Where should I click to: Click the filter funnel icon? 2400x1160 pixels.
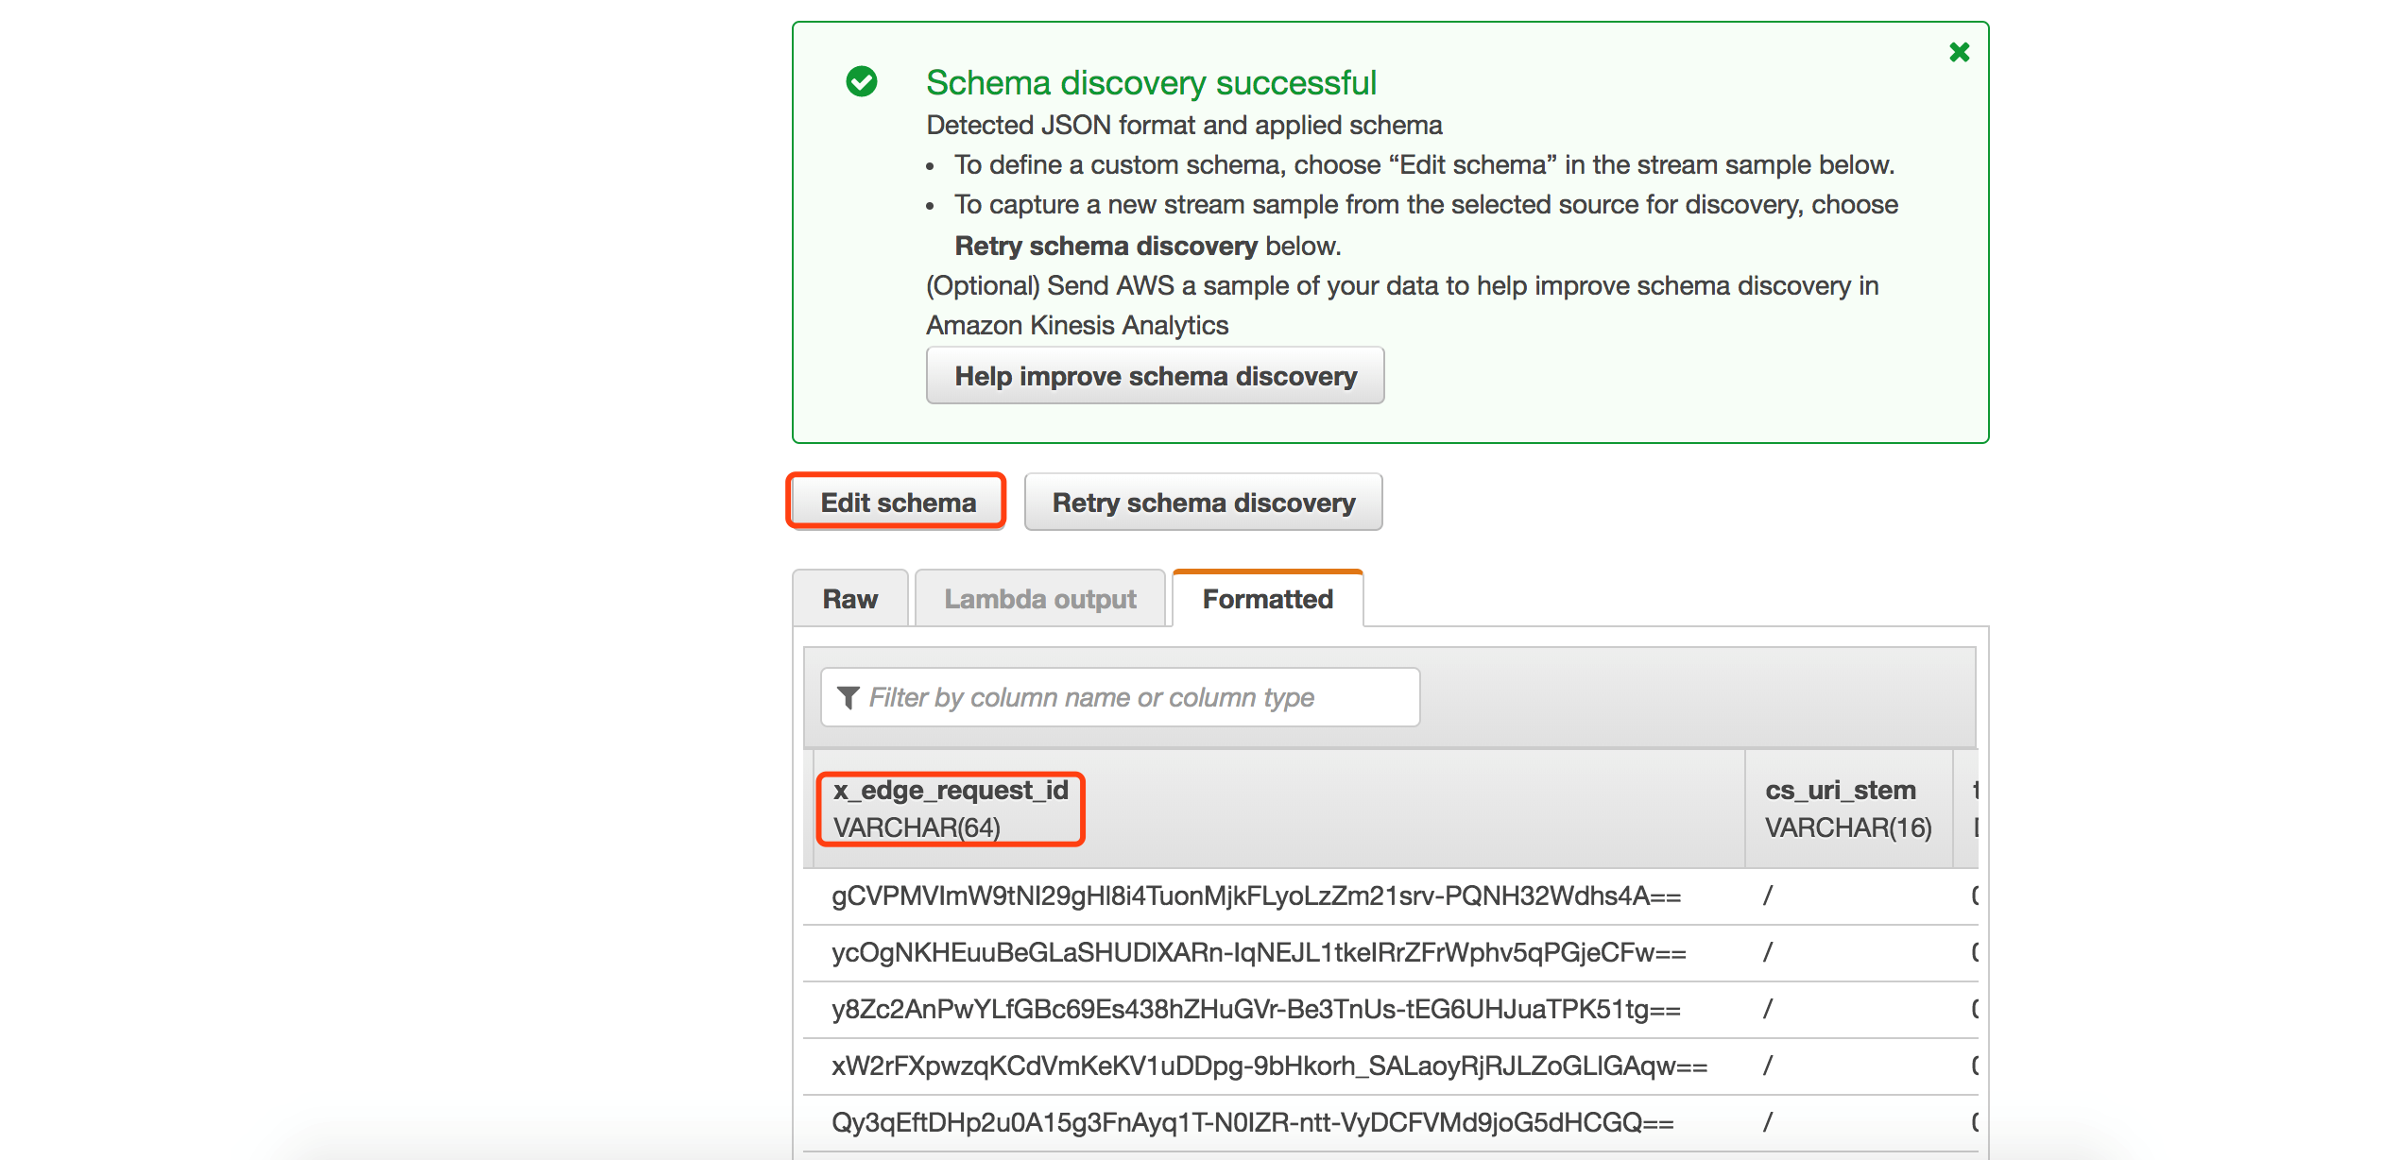(848, 697)
